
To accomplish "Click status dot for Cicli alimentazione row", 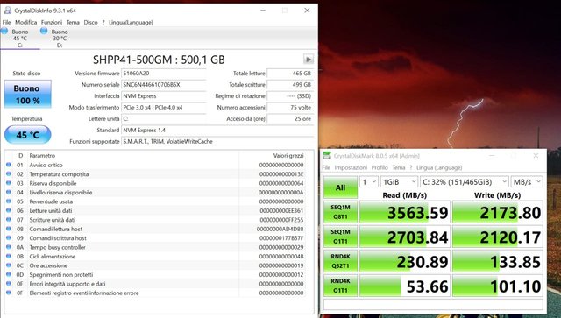I will pos(9,257).
